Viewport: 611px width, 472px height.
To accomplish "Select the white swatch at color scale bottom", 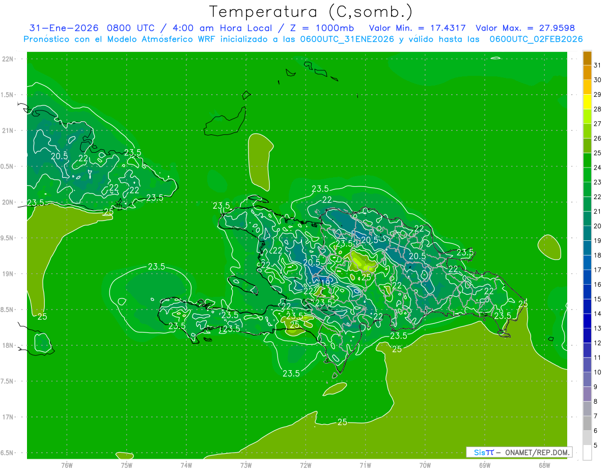I will click(x=587, y=453).
